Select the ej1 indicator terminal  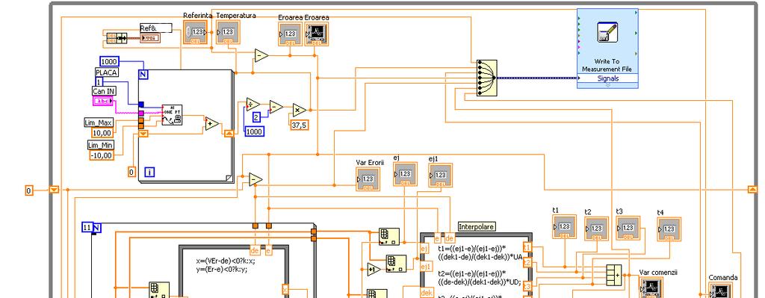click(440, 175)
